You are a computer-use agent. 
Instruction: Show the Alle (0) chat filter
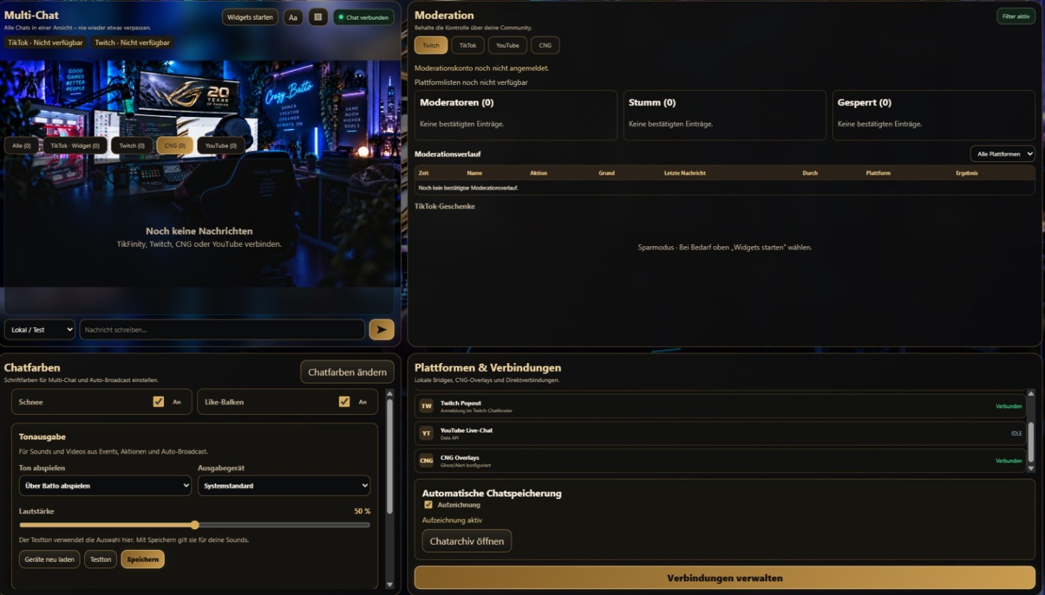(x=22, y=146)
